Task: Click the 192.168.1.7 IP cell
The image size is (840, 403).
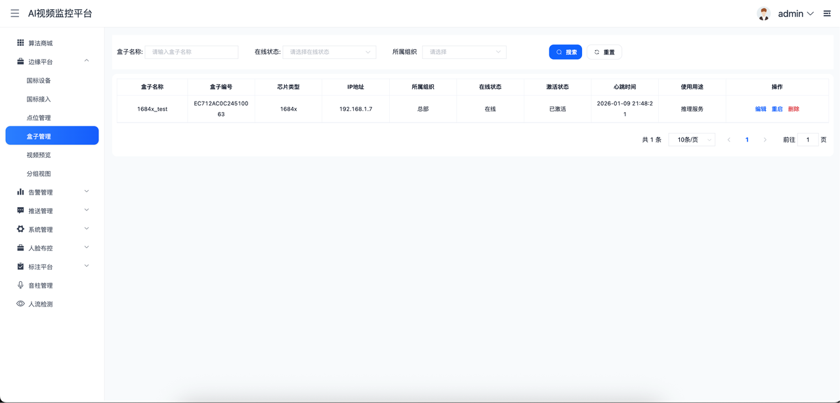Action: [x=356, y=109]
